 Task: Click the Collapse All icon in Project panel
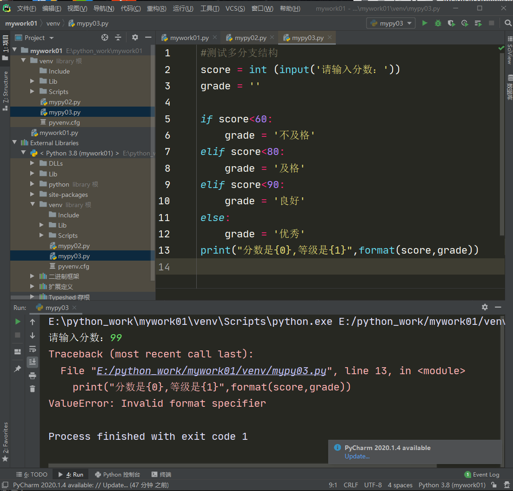coord(118,38)
